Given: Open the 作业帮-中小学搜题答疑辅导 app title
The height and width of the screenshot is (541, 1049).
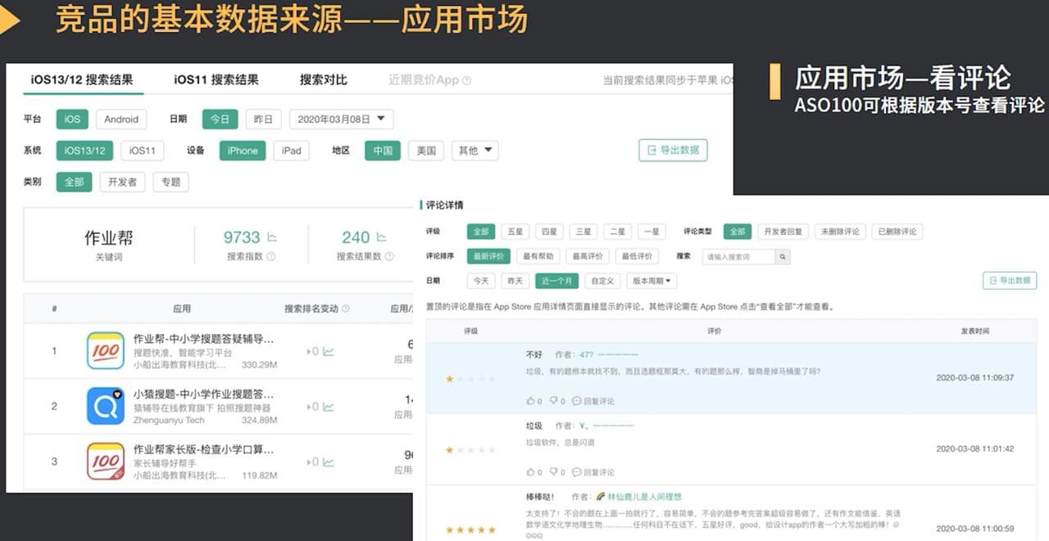Looking at the screenshot, I should 203,338.
